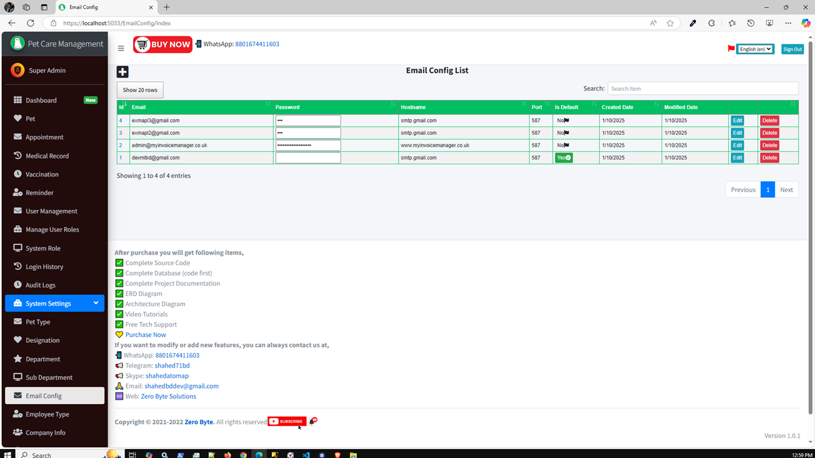This screenshot has height=458, width=815.
Task: Open the Purchase Now link
Action: click(146, 334)
